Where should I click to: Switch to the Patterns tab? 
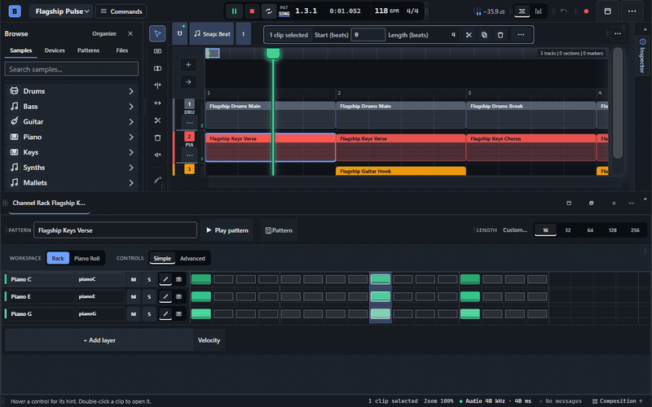pos(88,50)
